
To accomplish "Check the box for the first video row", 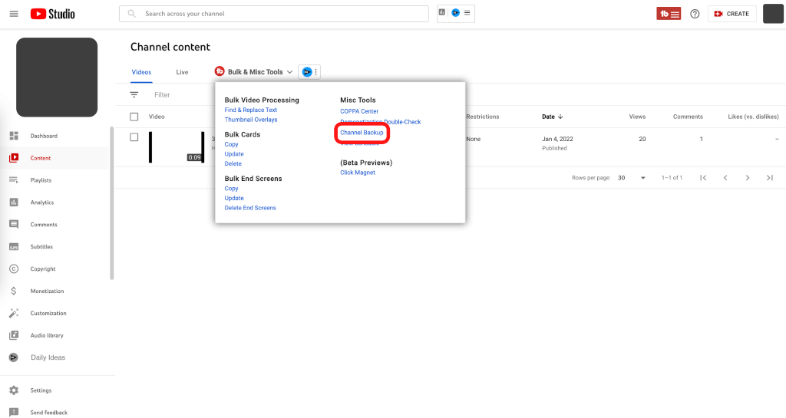I will [x=134, y=137].
